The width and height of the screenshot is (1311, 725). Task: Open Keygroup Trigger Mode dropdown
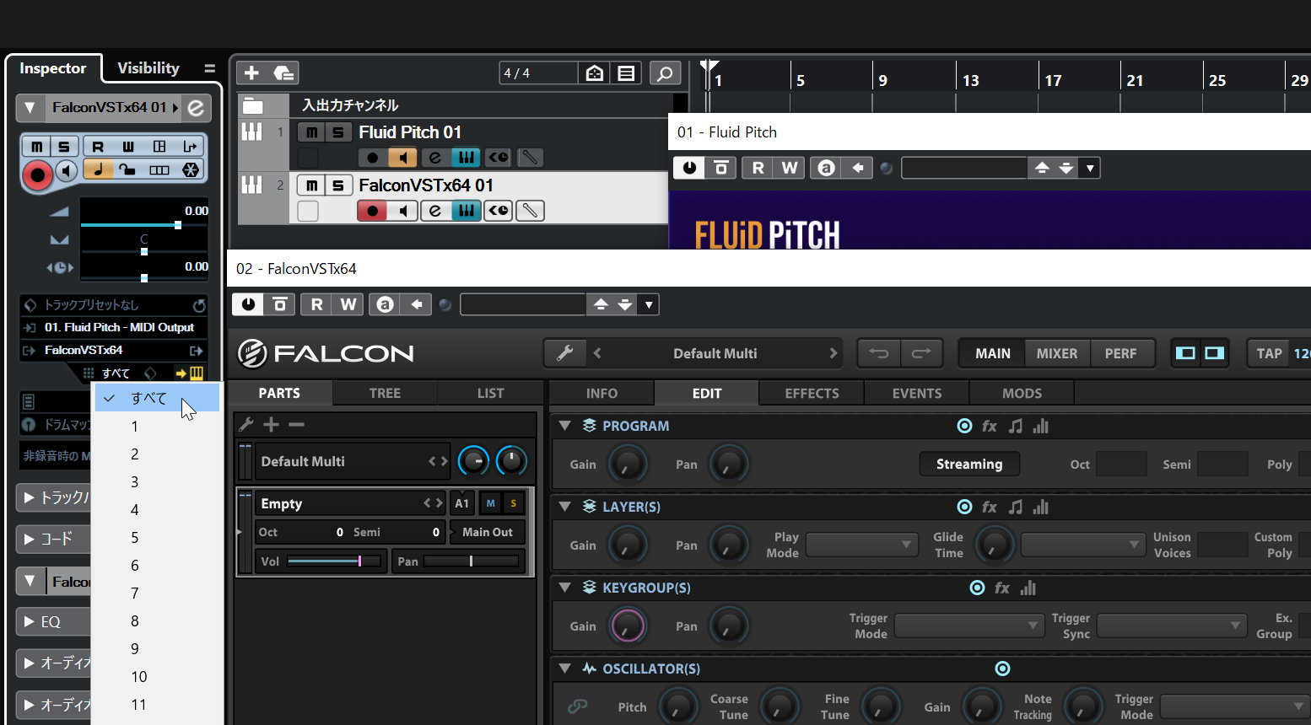click(968, 626)
